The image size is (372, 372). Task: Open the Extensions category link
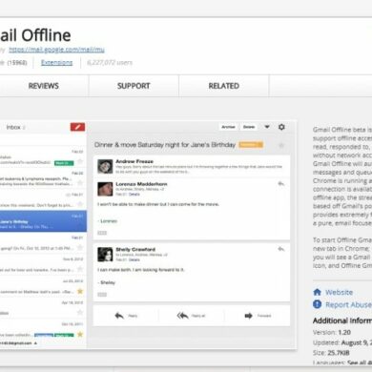(x=56, y=62)
